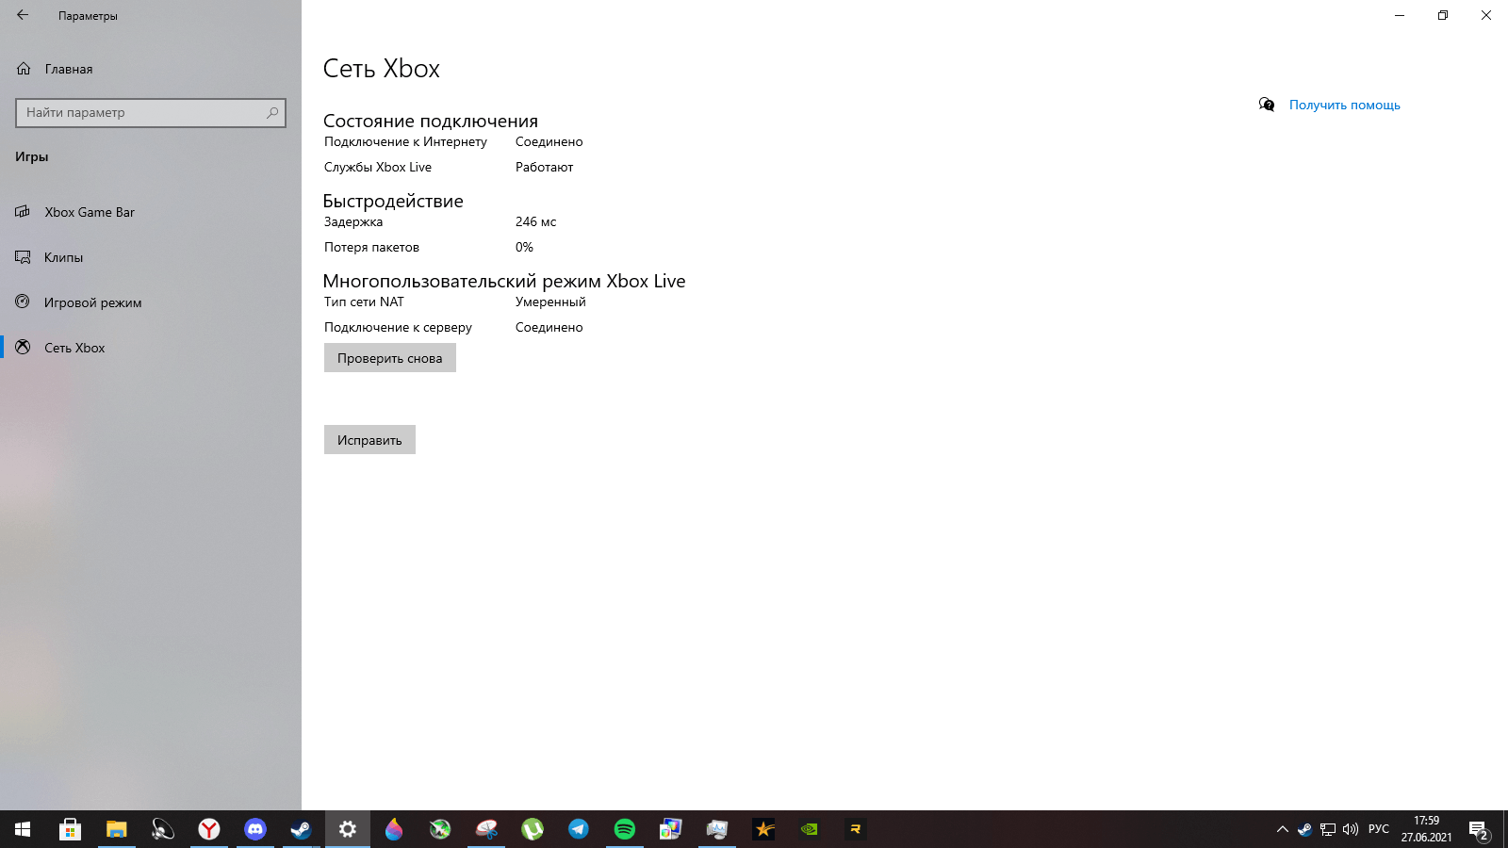Open the satellite dish app in taskbar
The image size is (1508, 848).
click(x=163, y=829)
